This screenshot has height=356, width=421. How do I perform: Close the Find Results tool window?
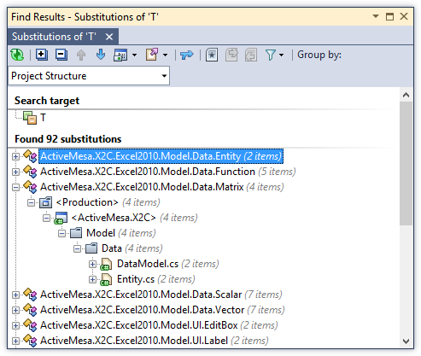[404, 16]
